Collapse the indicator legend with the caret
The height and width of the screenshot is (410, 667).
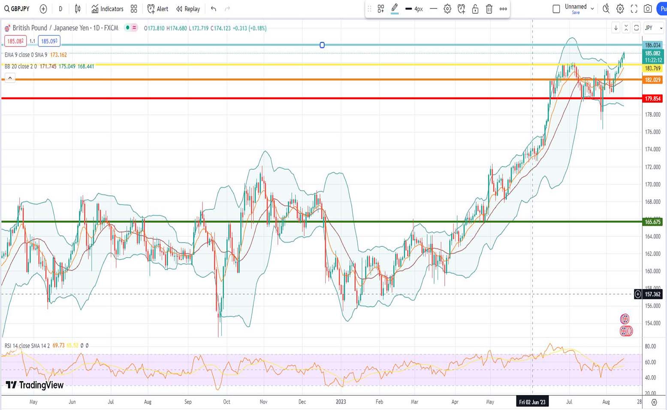tap(10, 78)
